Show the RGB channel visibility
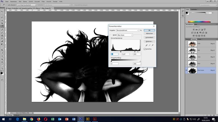 point(187,44)
